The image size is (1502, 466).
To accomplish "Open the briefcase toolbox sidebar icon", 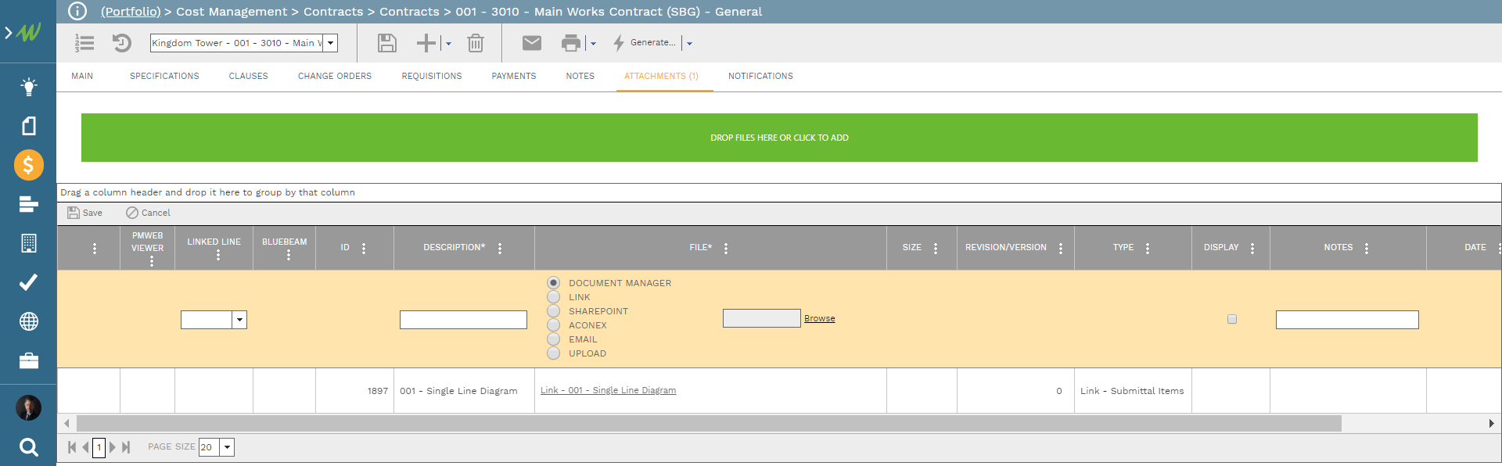I will [28, 360].
